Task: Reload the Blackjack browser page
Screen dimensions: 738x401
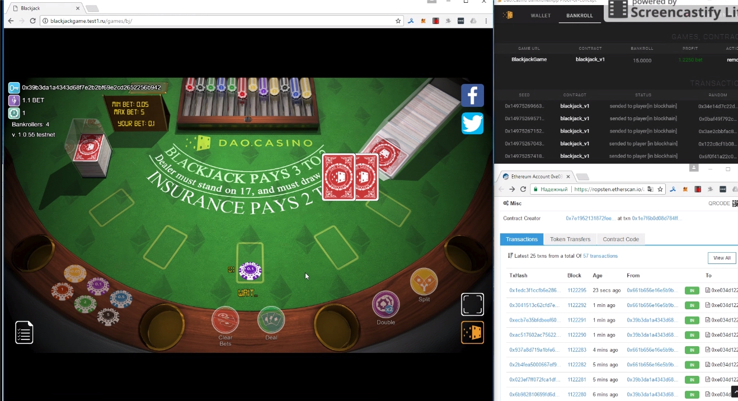Action: [33, 21]
